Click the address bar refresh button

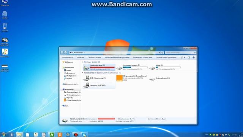[x=162, y=53]
